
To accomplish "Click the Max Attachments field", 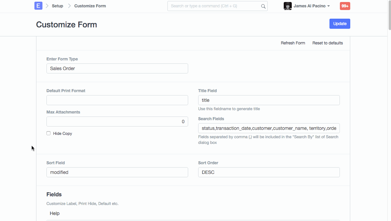I will (x=117, y=122).
